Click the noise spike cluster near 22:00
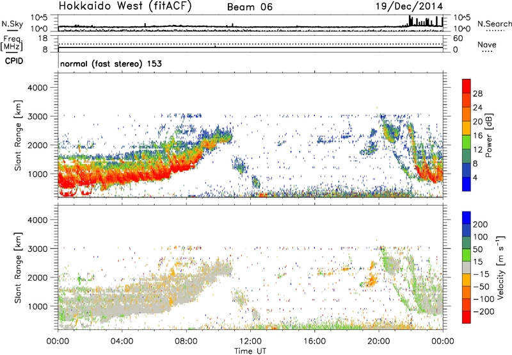512x355 pixels. [x=424, y=21]
